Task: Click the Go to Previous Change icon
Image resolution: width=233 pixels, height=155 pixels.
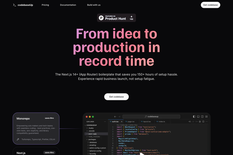Action: (x=190, y=122)
